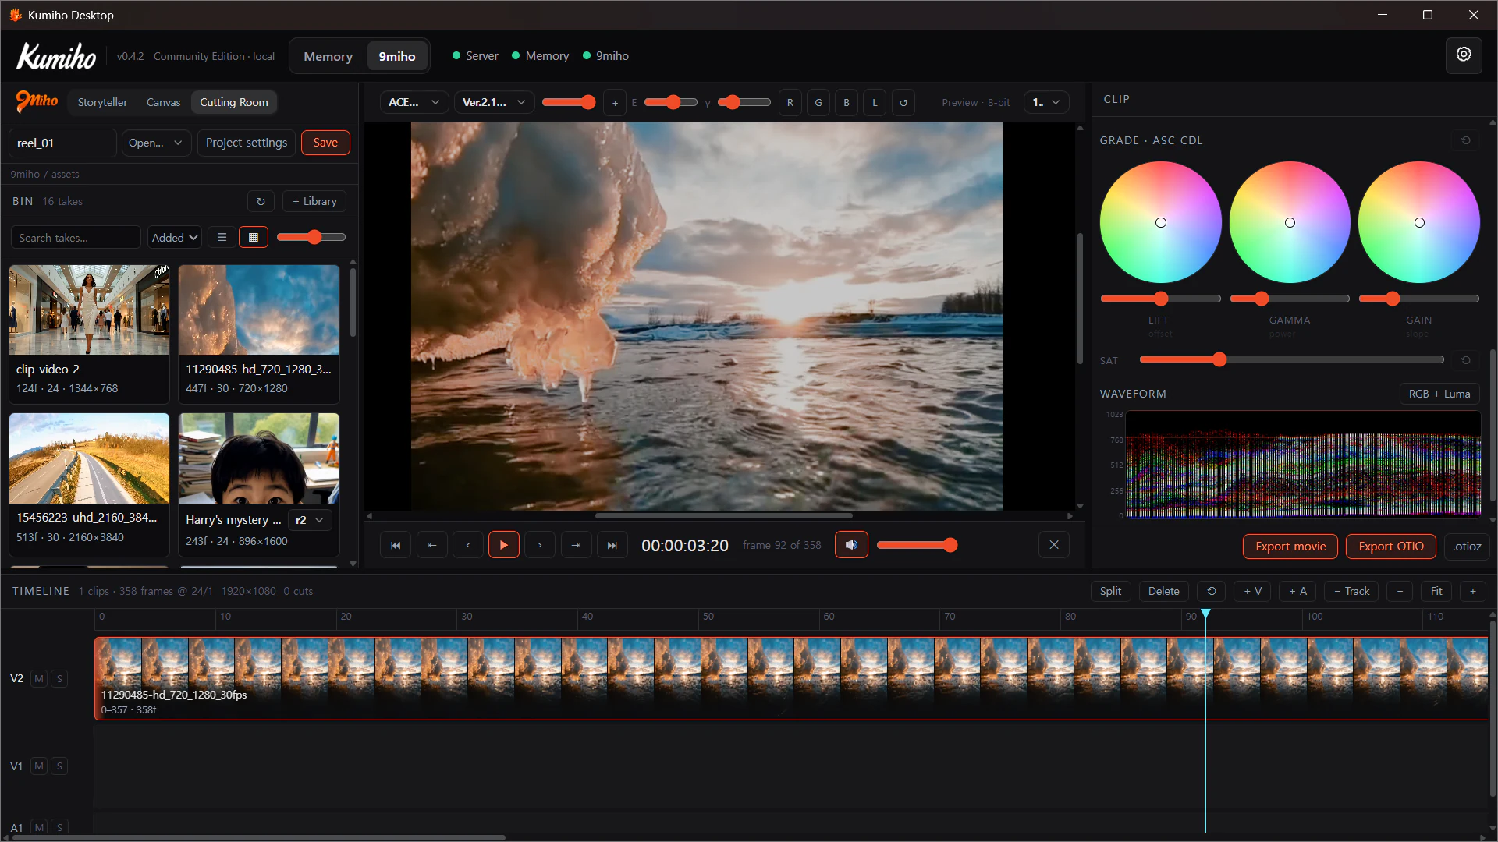This screenshot has height=842, width=1498.
Task: Step back one frame
Action: (468, 545)
